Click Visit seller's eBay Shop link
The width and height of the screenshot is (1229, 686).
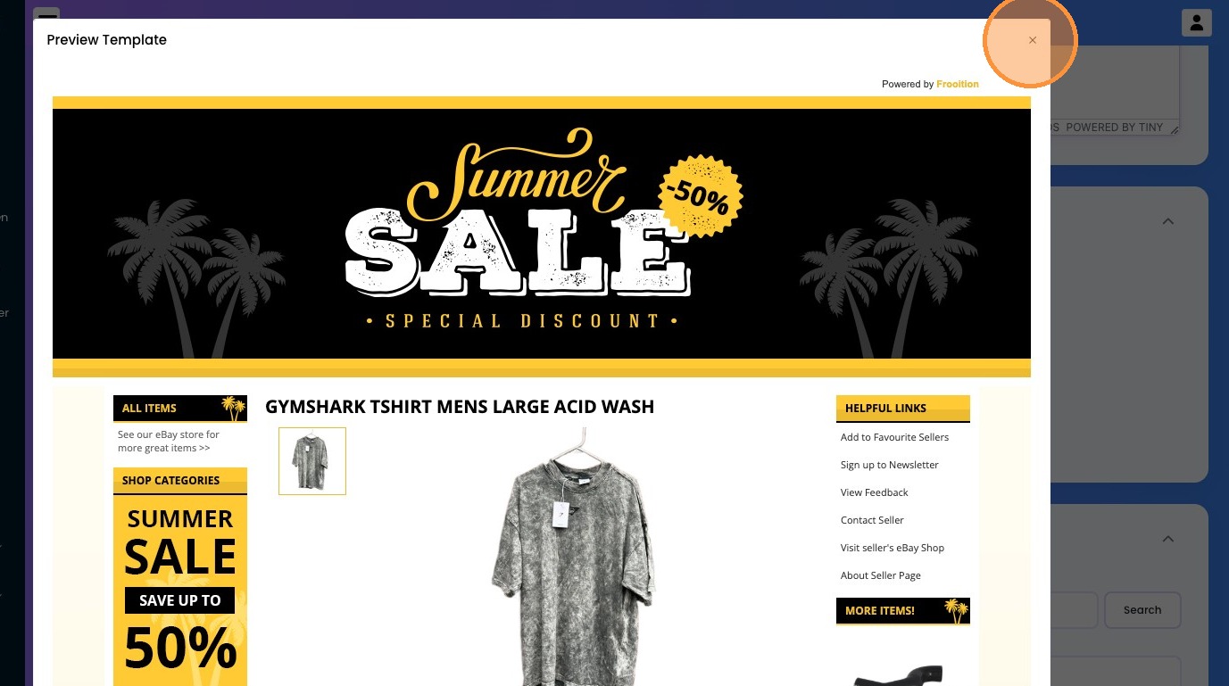(892, 548)
